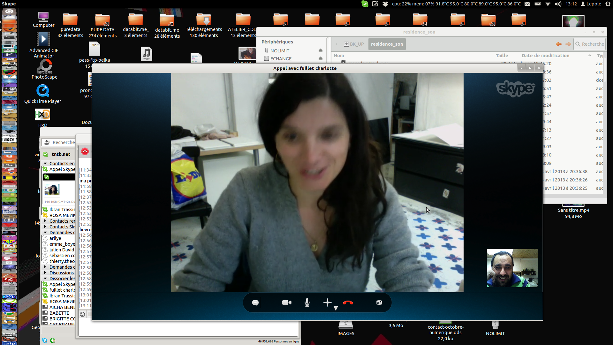Image resolution: width=613 pixels, height=345 pixels.
Task: Open the chat bubble in call toolbar
Action: coord(255,303)
